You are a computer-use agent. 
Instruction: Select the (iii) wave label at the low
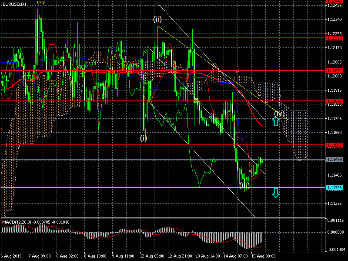(x=244, y=185)
